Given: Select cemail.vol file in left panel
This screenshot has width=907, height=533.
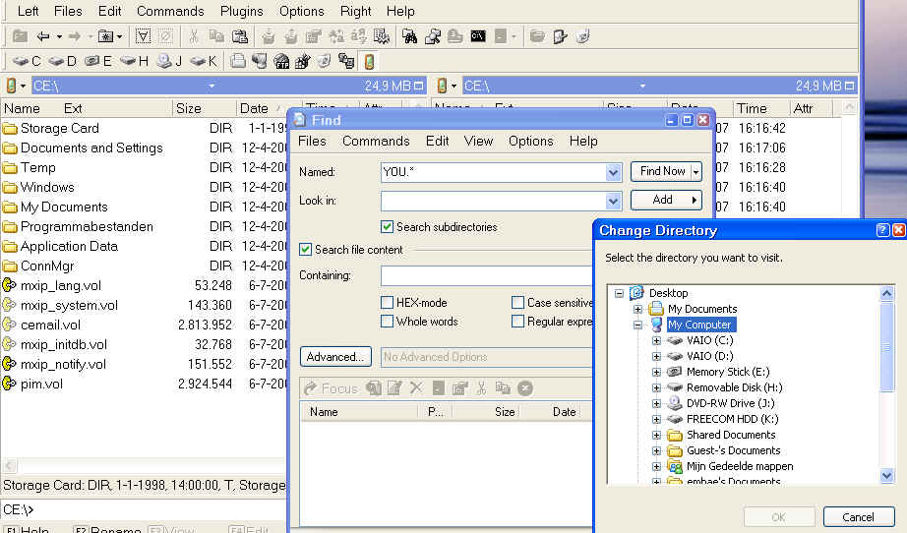Looking at the screenshot, I should click(50, 325).
